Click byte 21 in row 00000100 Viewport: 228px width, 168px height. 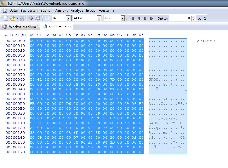54,118
